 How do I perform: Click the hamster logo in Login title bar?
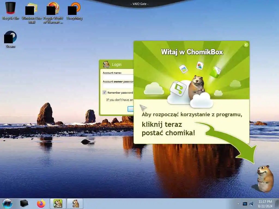coord(106,64)
